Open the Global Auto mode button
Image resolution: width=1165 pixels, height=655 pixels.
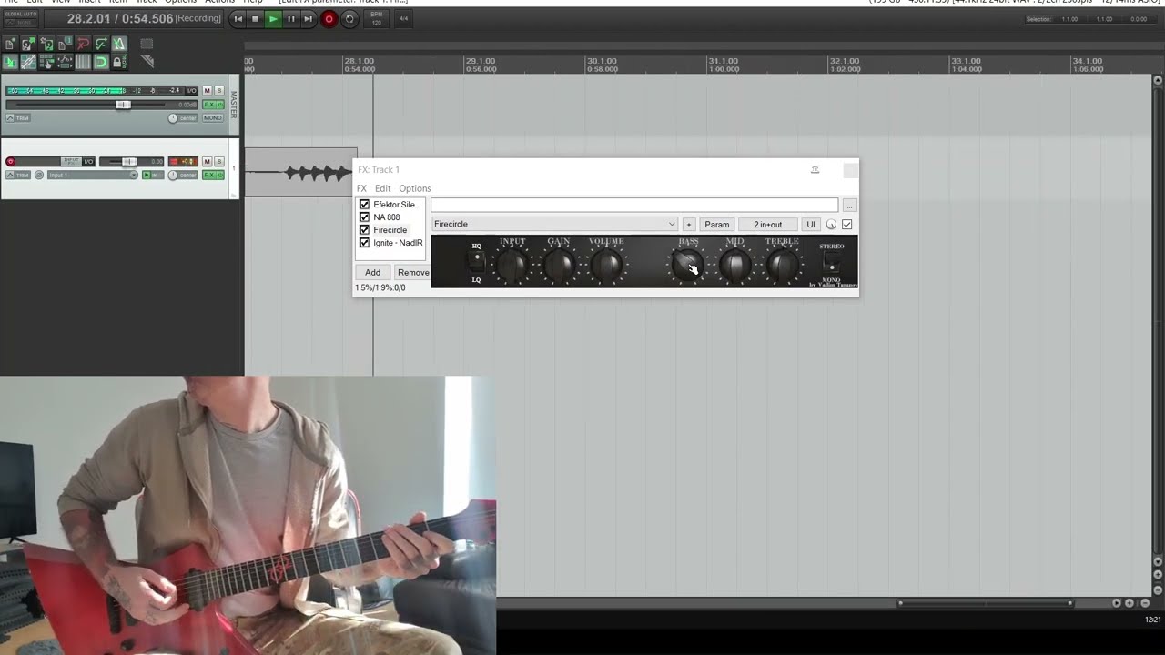tap(20, 18)
